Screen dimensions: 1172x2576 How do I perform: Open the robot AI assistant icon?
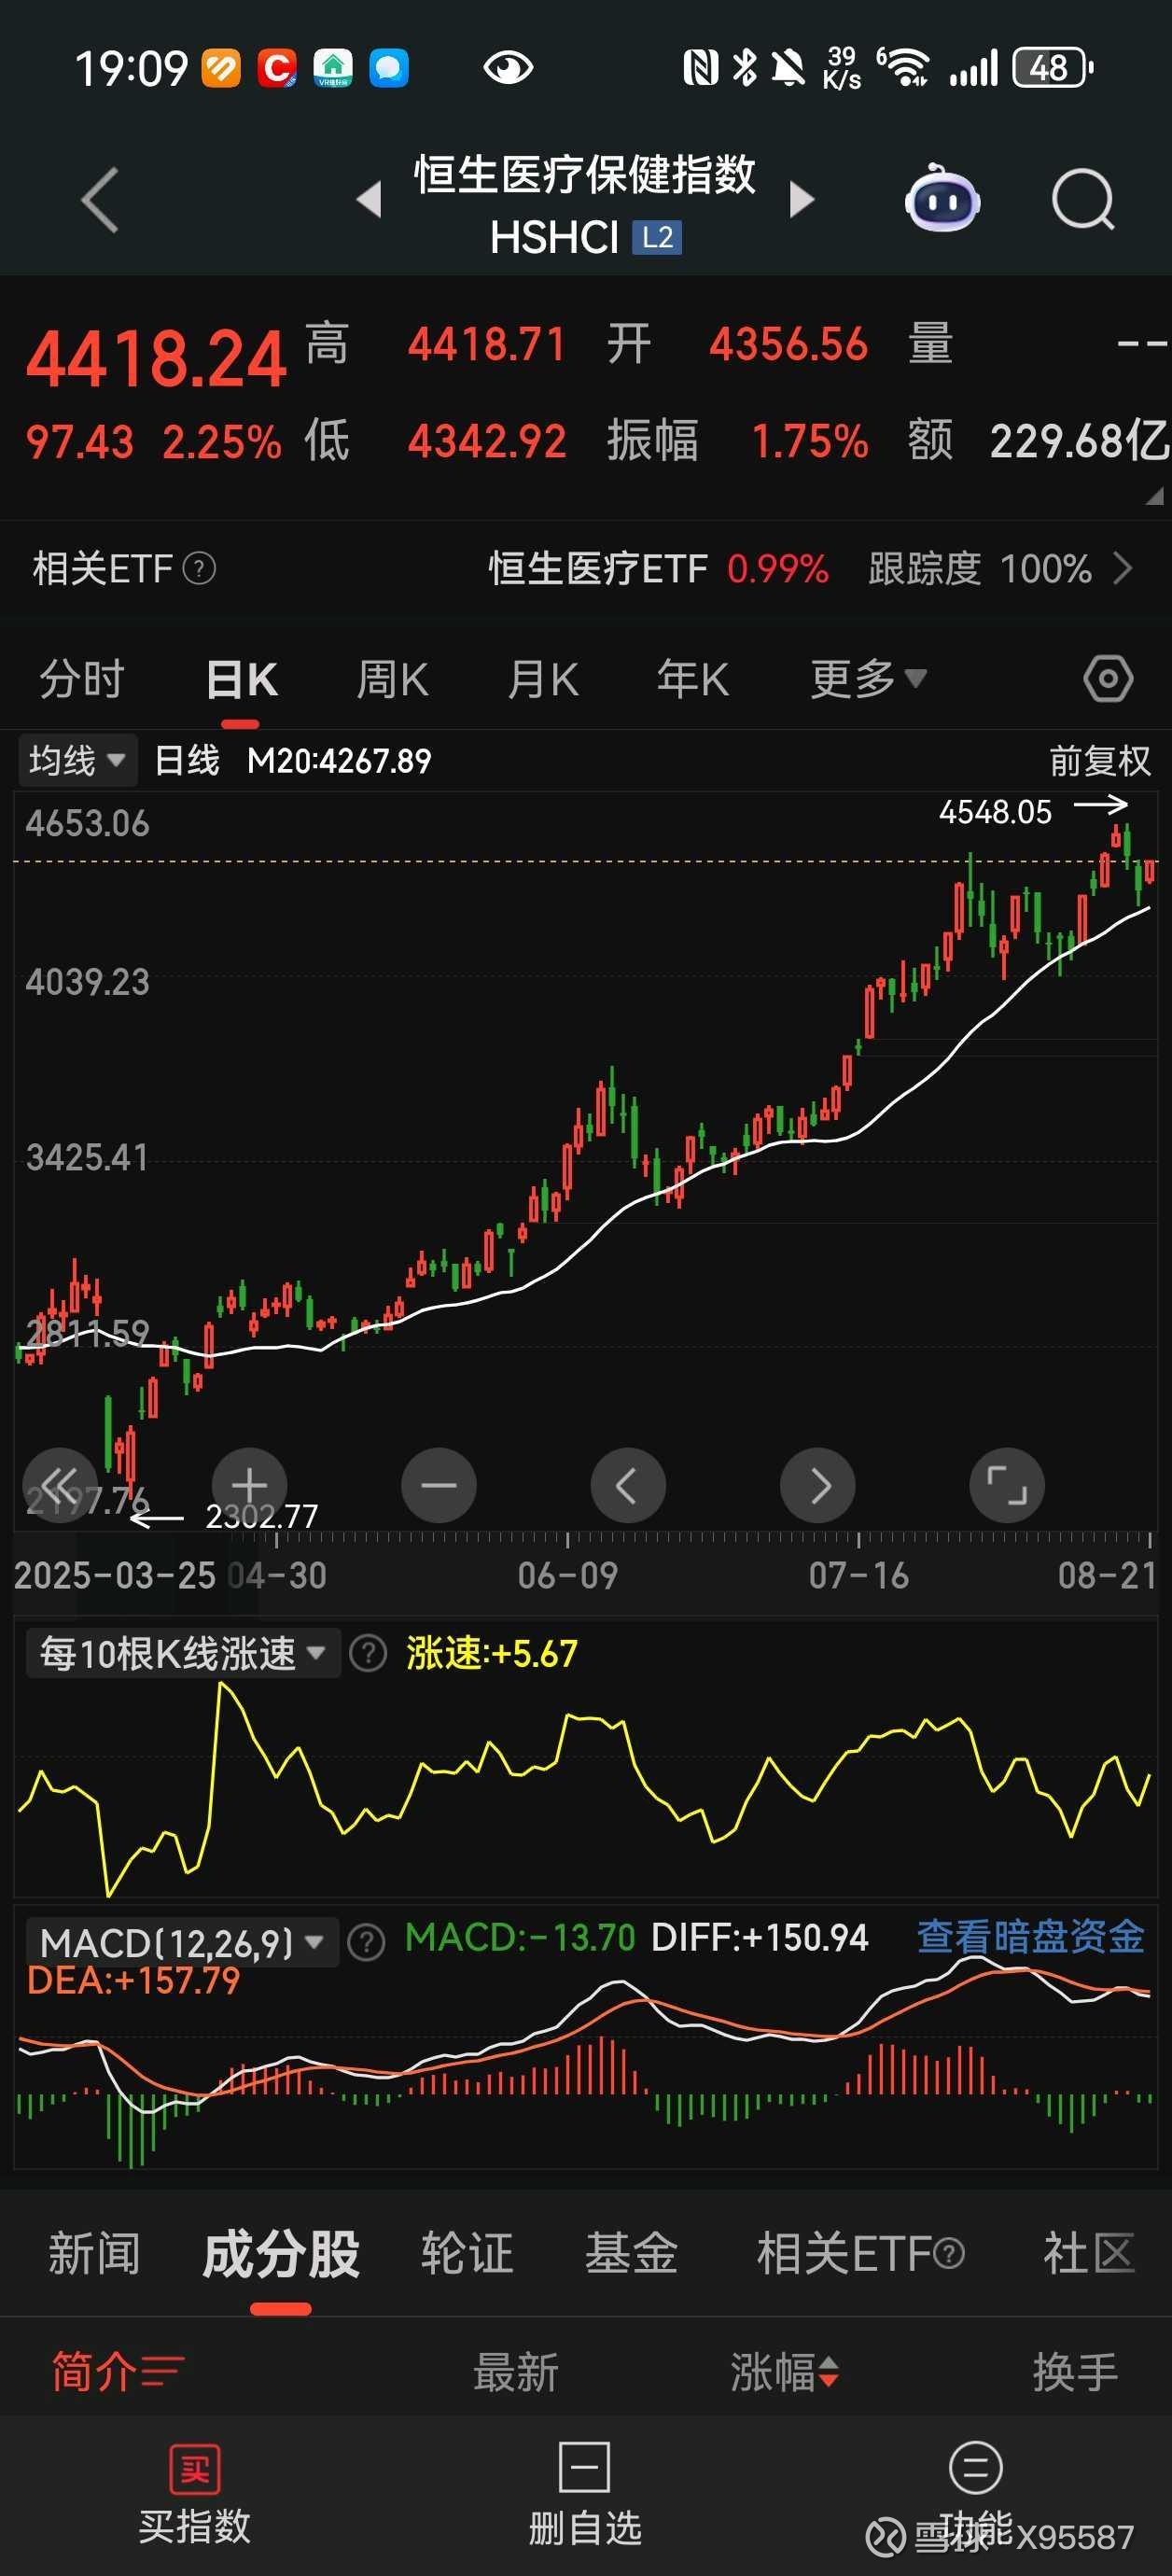pos(942,199)
